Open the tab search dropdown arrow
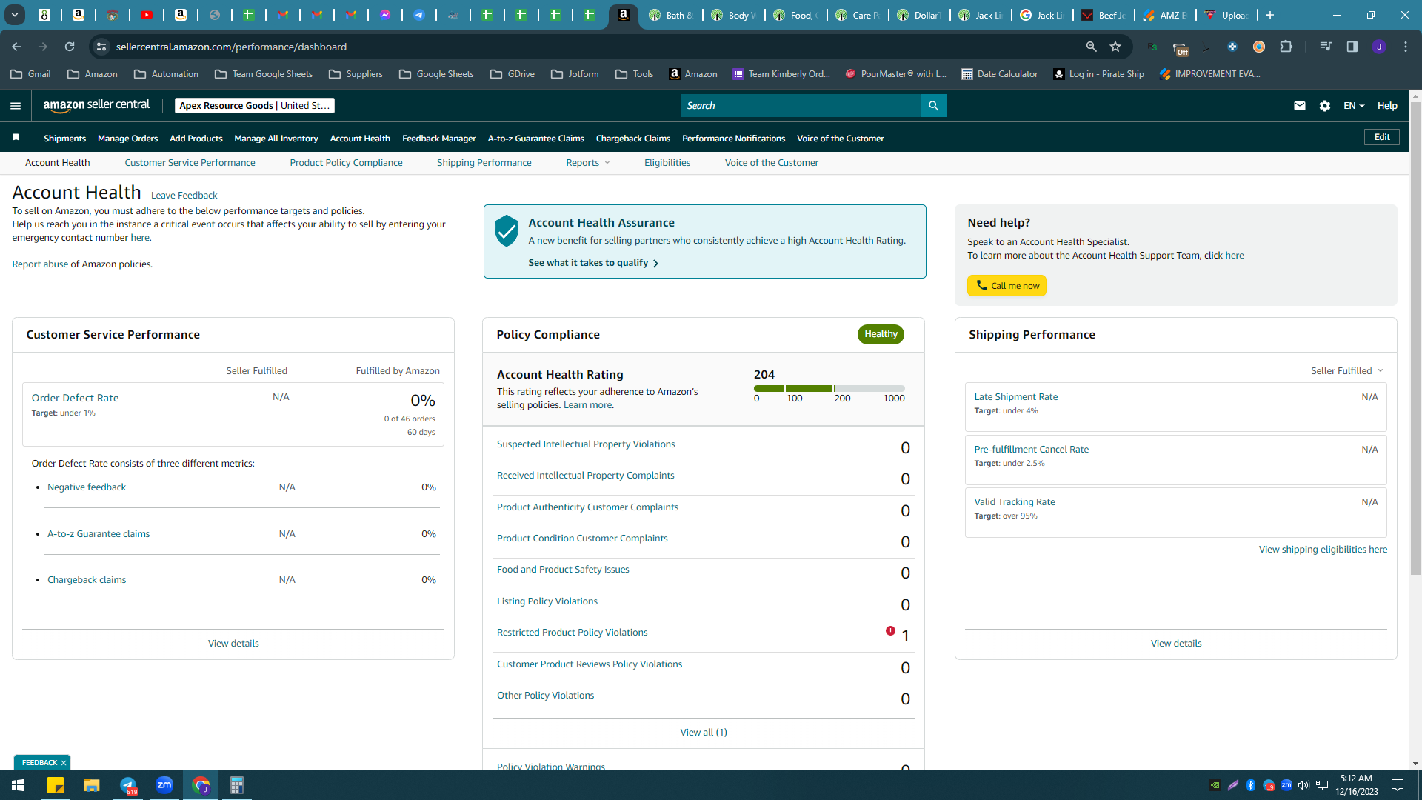The width and height of the screenshot is (1422, 800). (14, 15)
